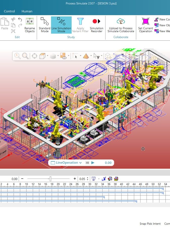Click the Study group label
Screen dimensions: 170x227
pyautogui.click(x=71, y=37)
